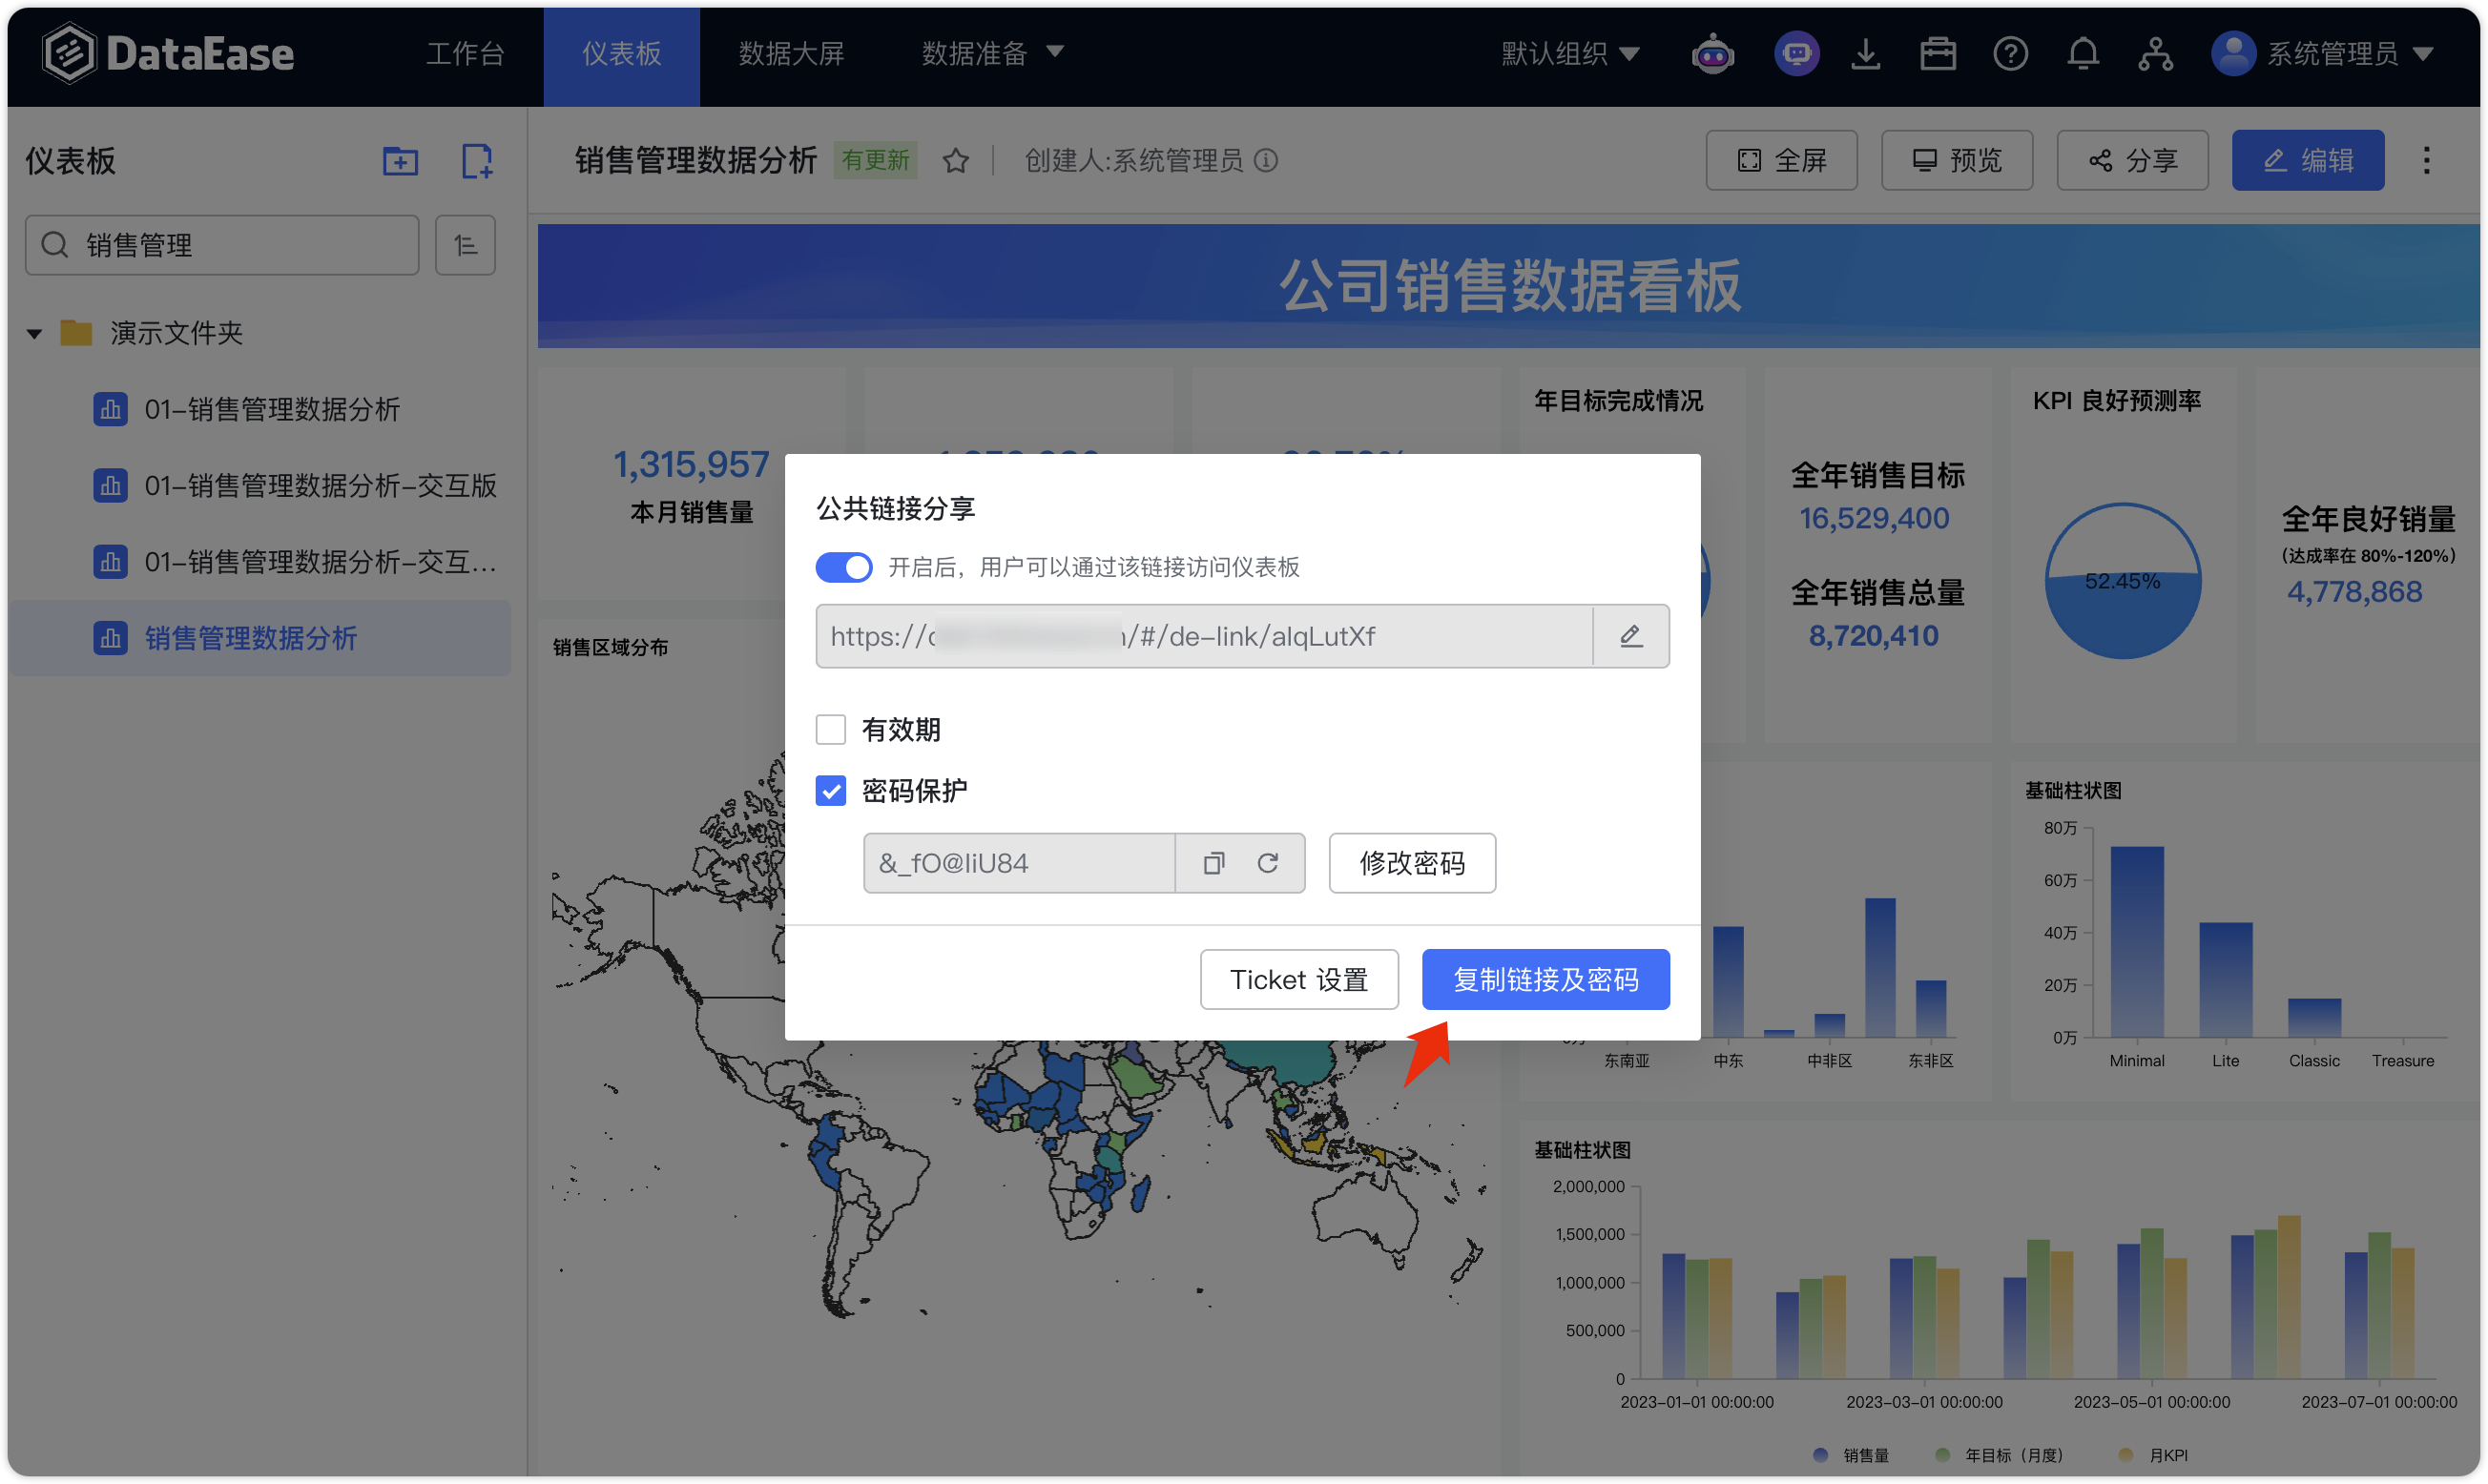Click the password text field
The image size is (2488, 1484).
(1019, 863)
